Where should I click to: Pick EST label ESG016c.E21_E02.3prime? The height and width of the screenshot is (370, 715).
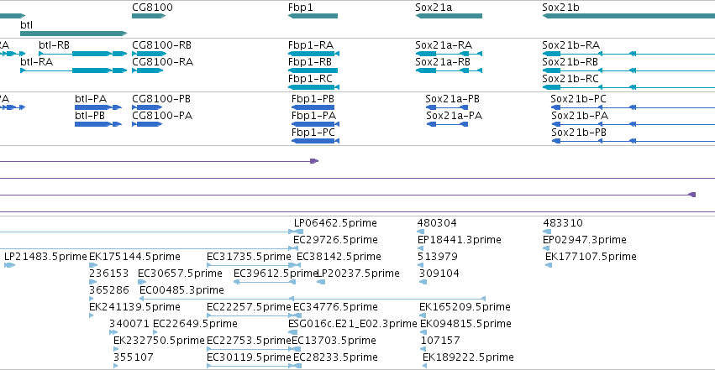[353, 324]
